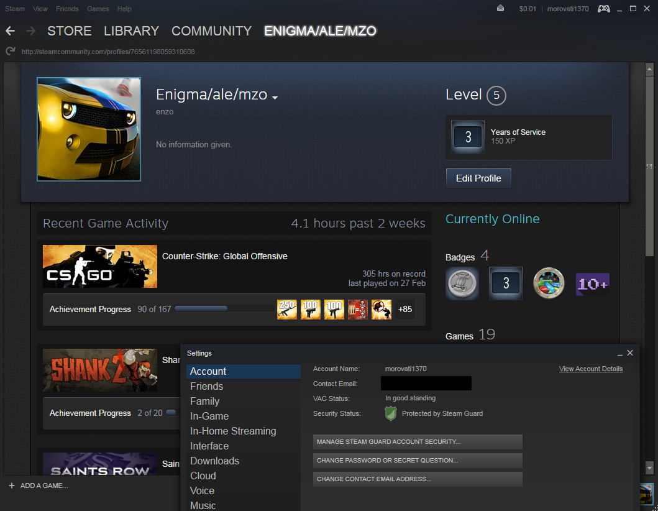The height and width of the screenshot is (511, 658).
Task: Click the yellow car profile avatar
Action: [89, 129]
